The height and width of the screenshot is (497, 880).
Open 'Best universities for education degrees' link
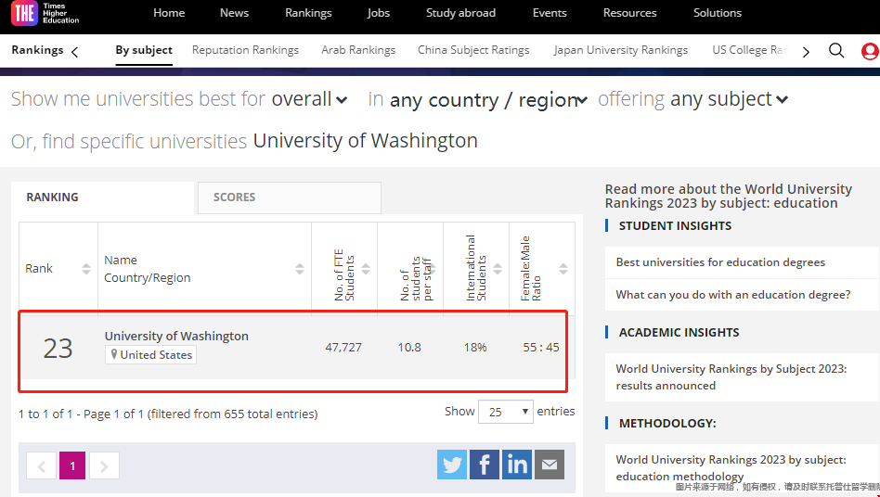point(720,262)
